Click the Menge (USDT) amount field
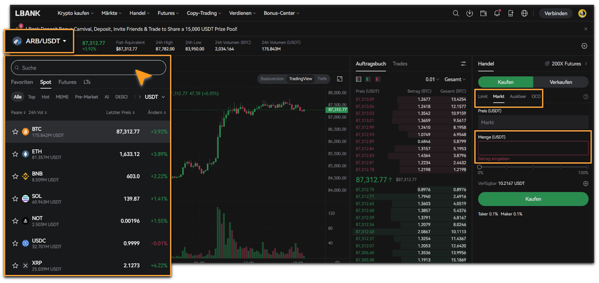 (x=533, y=148)
